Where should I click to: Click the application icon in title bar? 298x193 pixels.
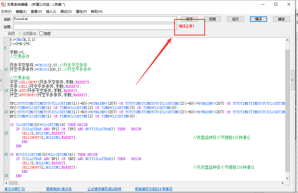click(3, 4)
